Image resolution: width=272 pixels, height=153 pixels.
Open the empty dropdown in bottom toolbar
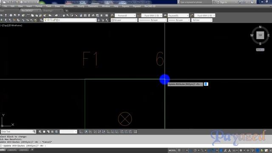point(68,132)
